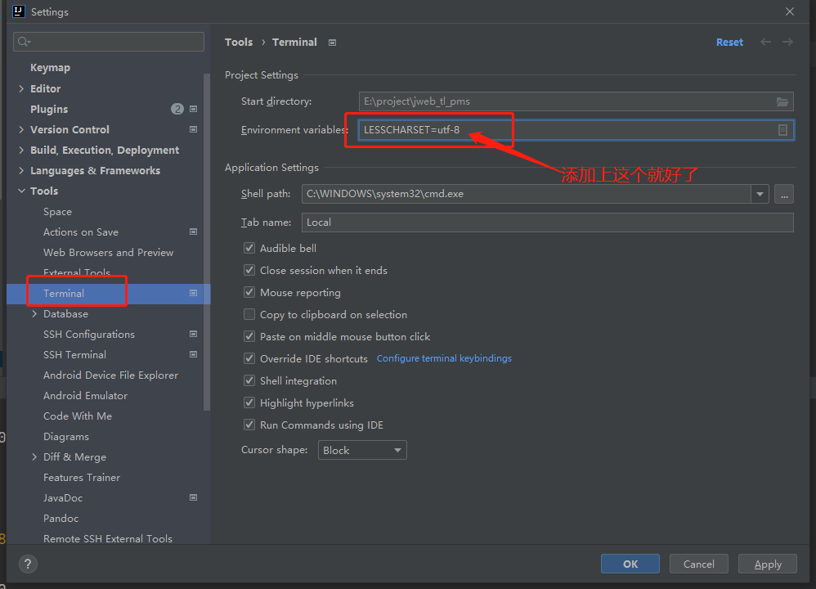Image resolution: width=816 pixels, height=589 pixels.
Task: Uncheck Shell integration option
Action: pyautogui.click(x=249, y=380)
